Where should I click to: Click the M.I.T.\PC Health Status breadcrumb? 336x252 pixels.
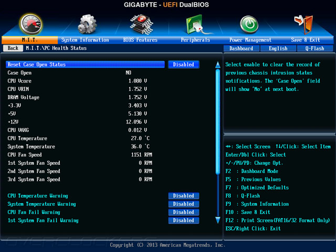click(56, 48)
